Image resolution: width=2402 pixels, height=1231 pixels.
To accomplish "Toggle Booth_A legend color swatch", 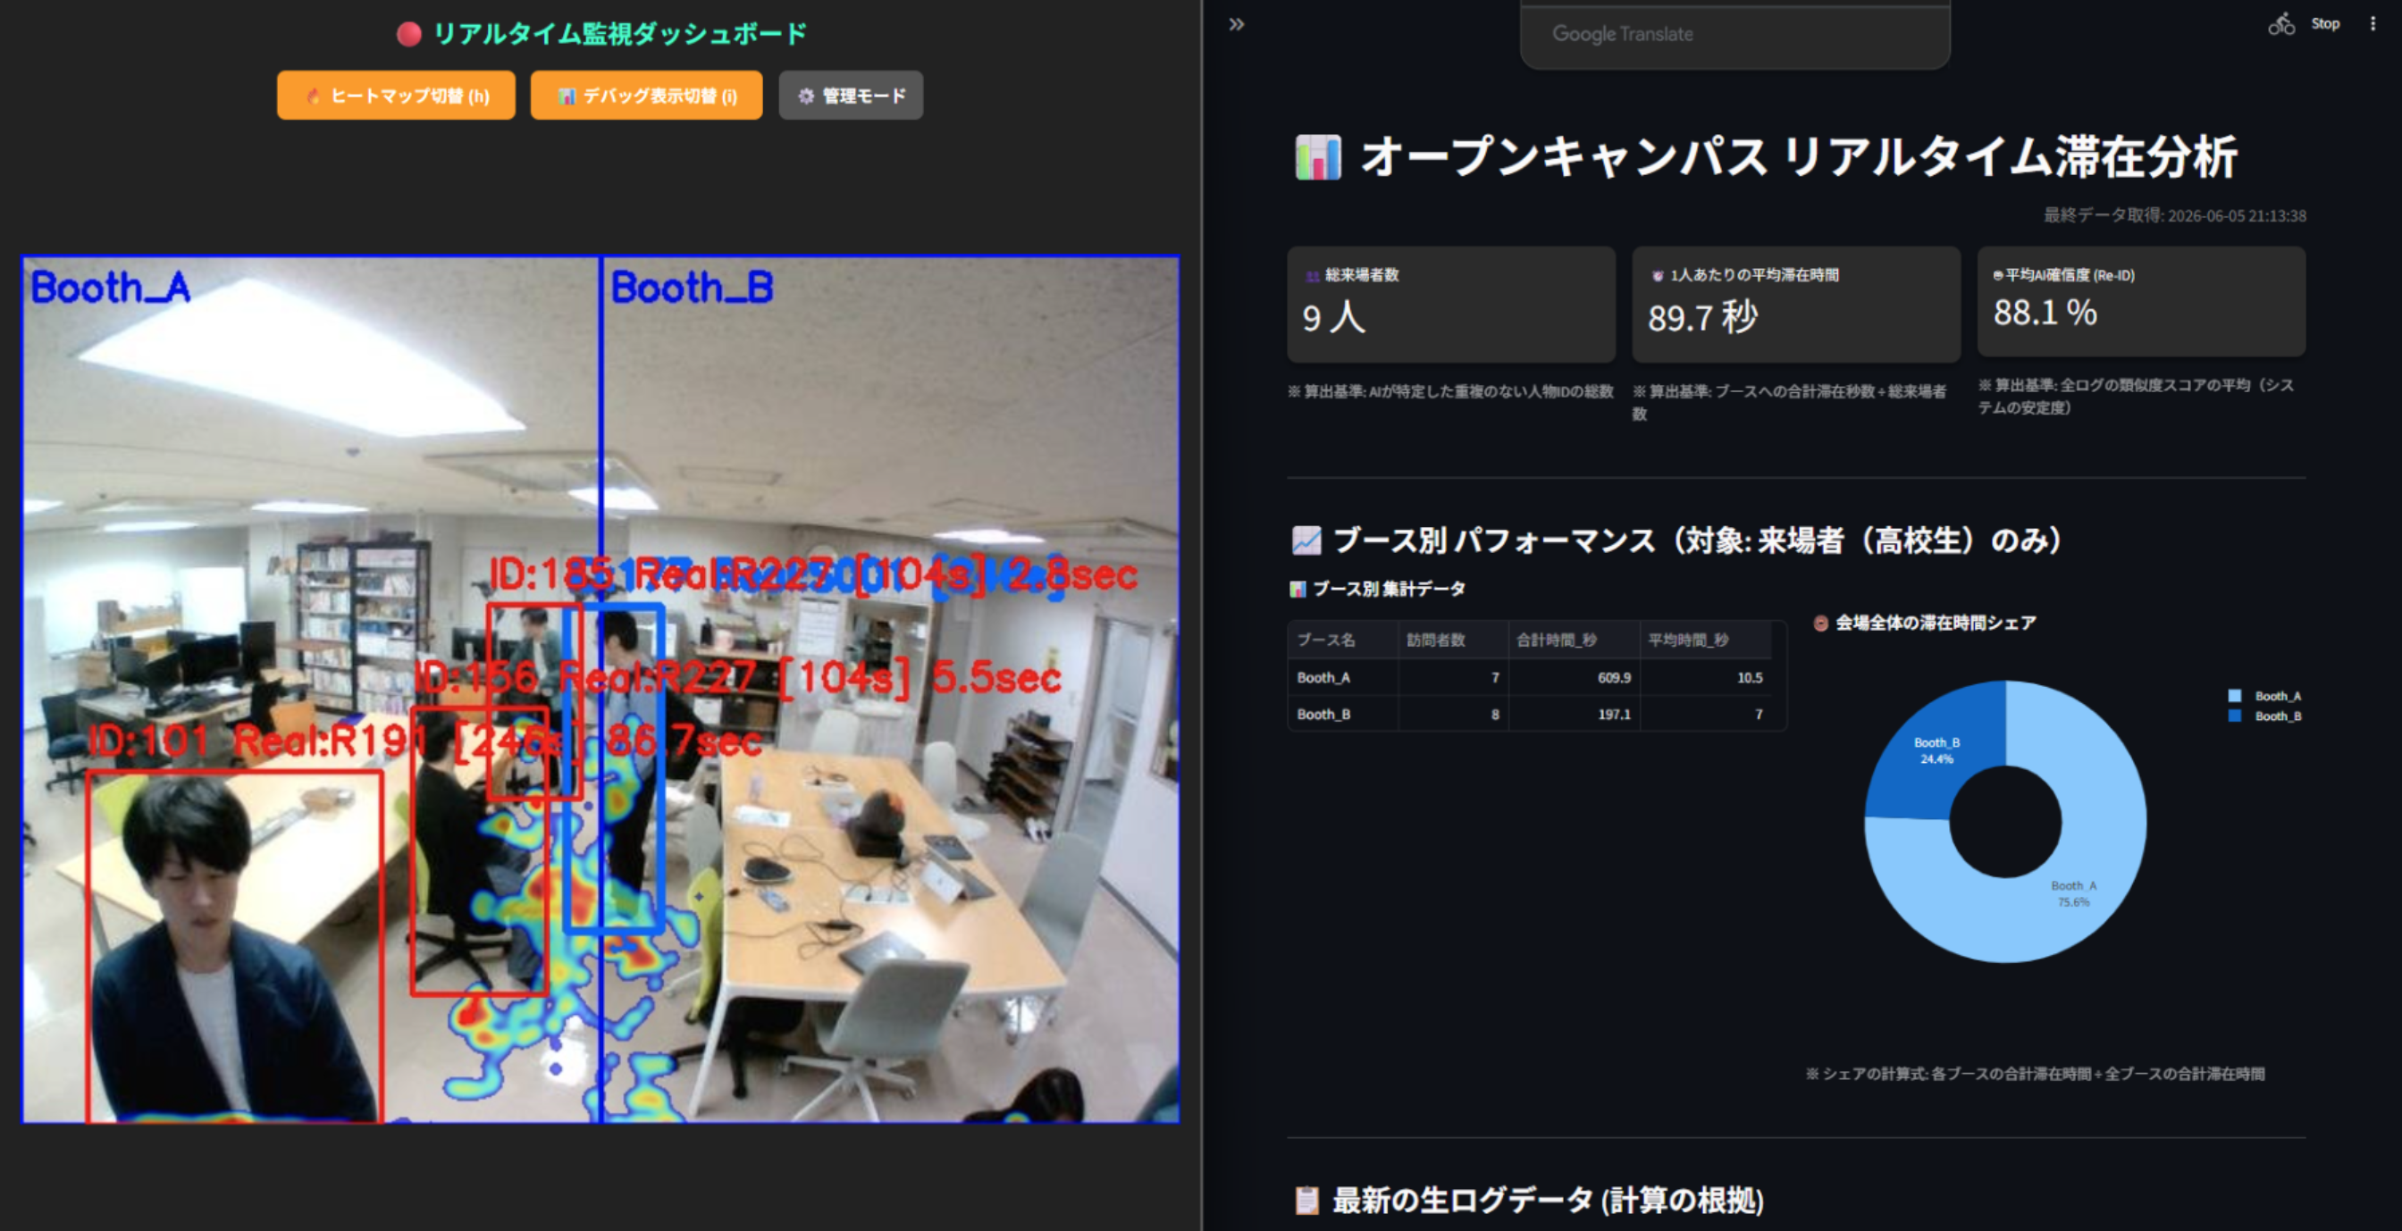I will coord(2234,696).
